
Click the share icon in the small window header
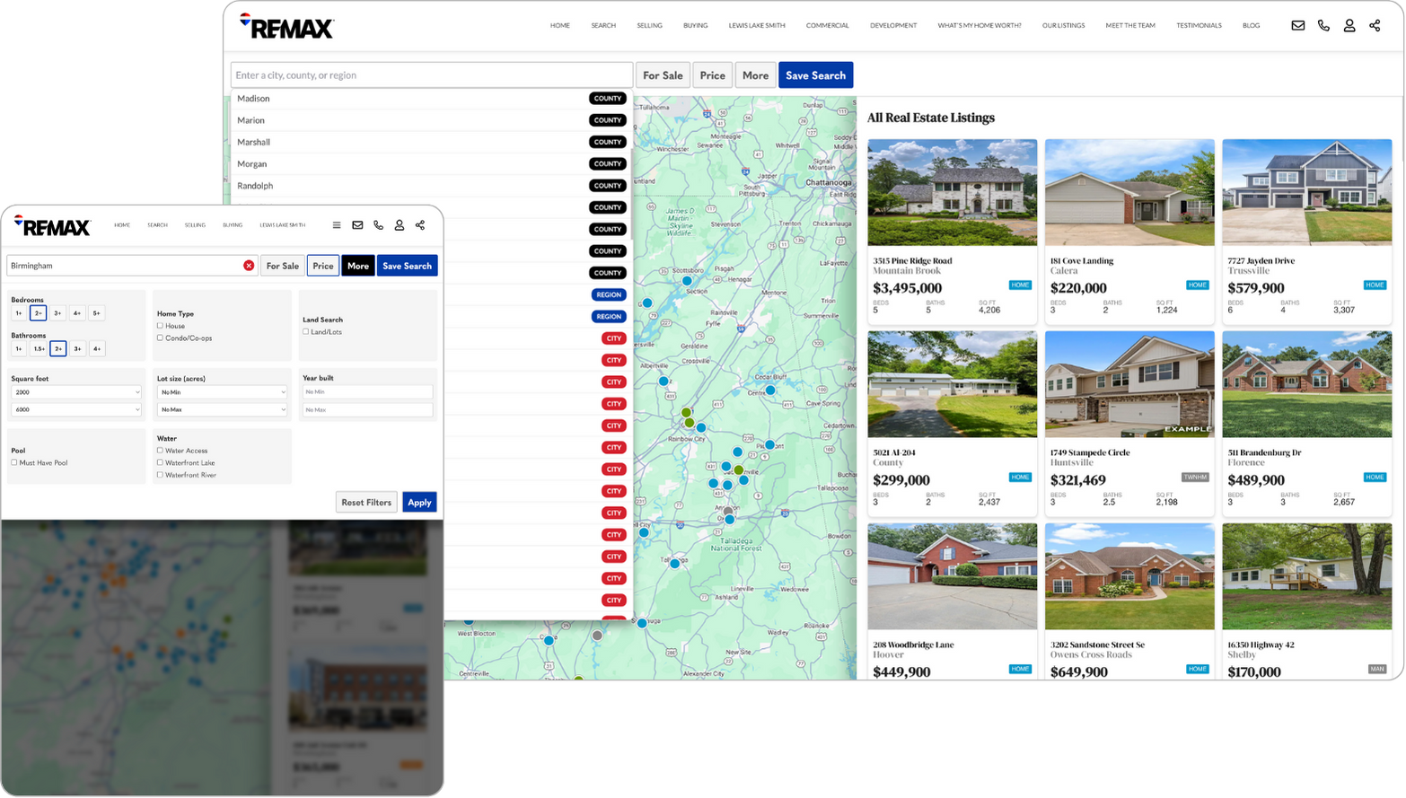(x=420, y=225)
